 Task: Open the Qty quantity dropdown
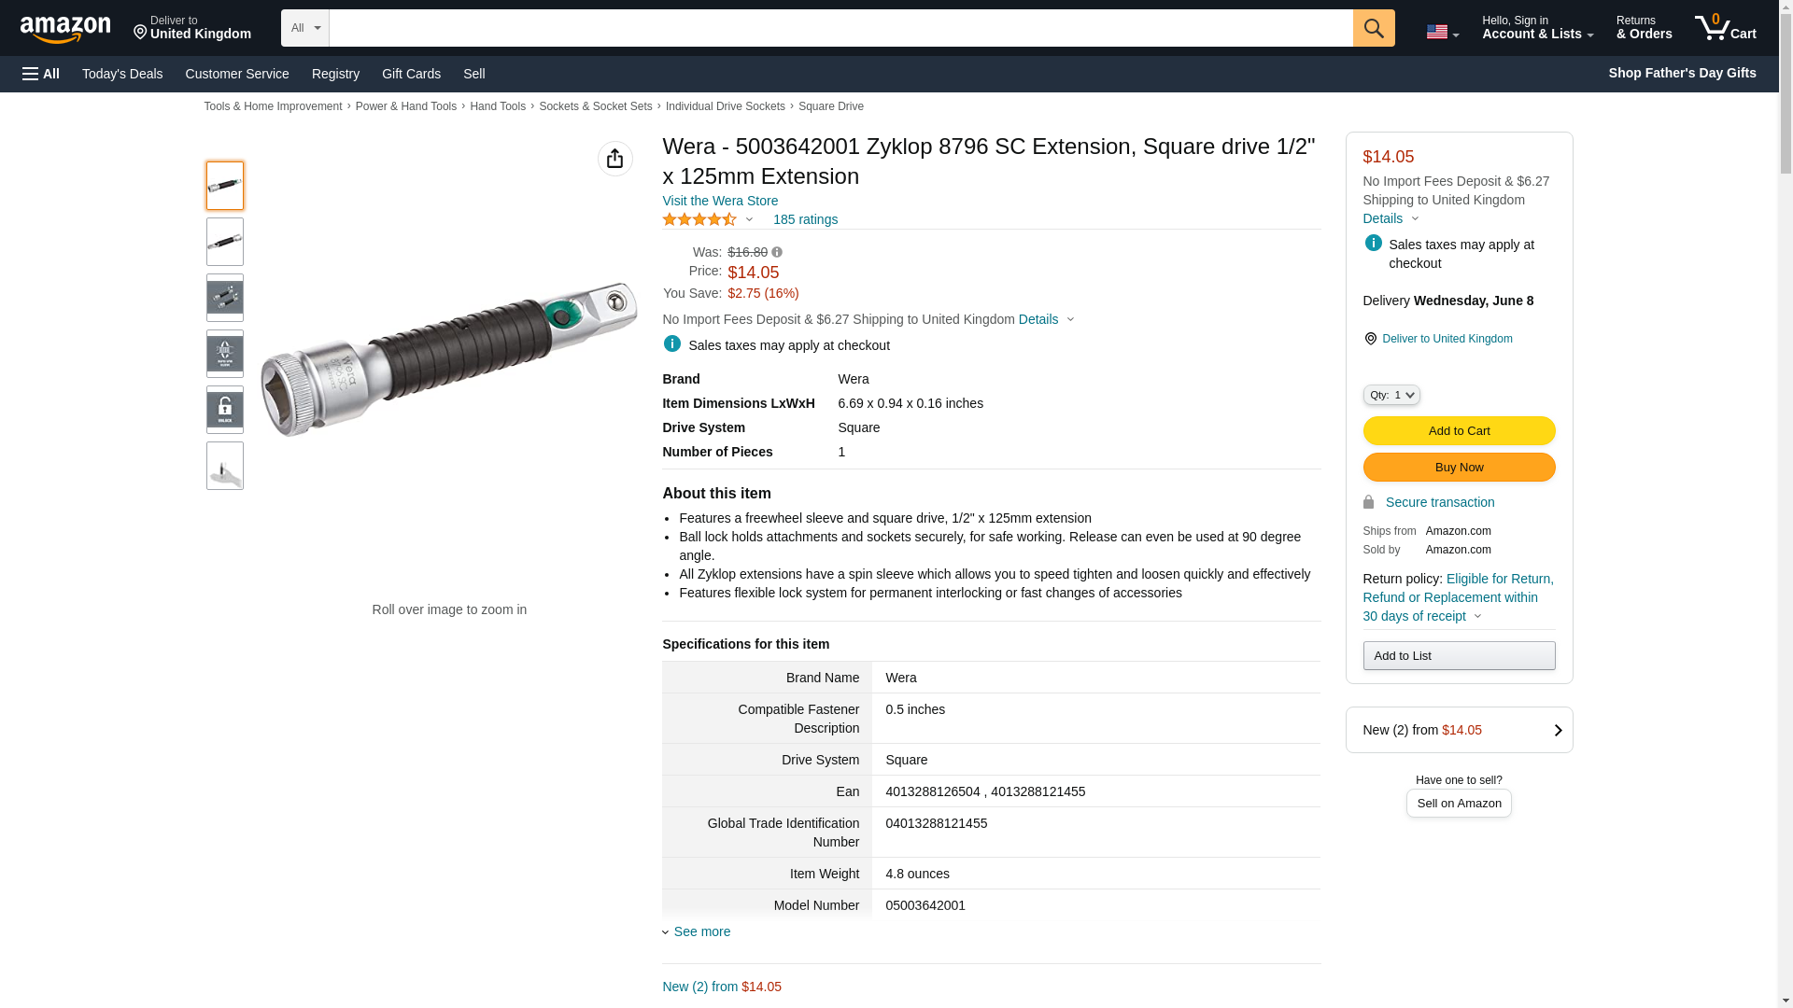click(1391, 395)
